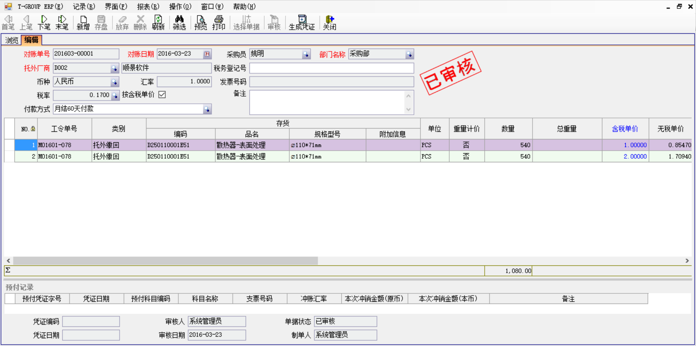Image resolution: width=696 pixels, height=346 pixels.
Task: Click the 总重量 column header
Action: coord(567,129)
